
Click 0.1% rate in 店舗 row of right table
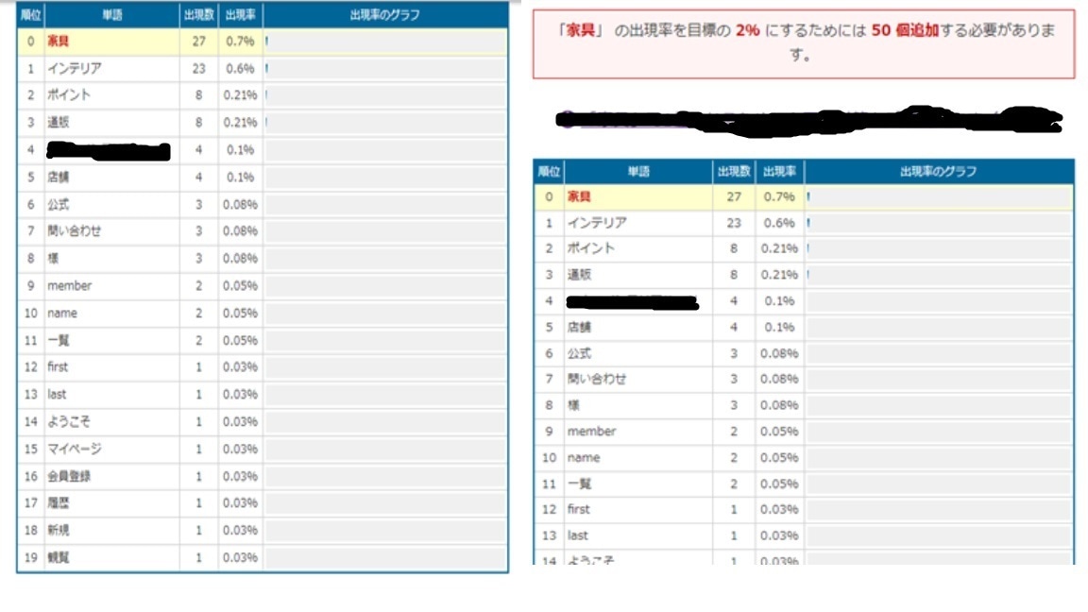tap(779, 327)
